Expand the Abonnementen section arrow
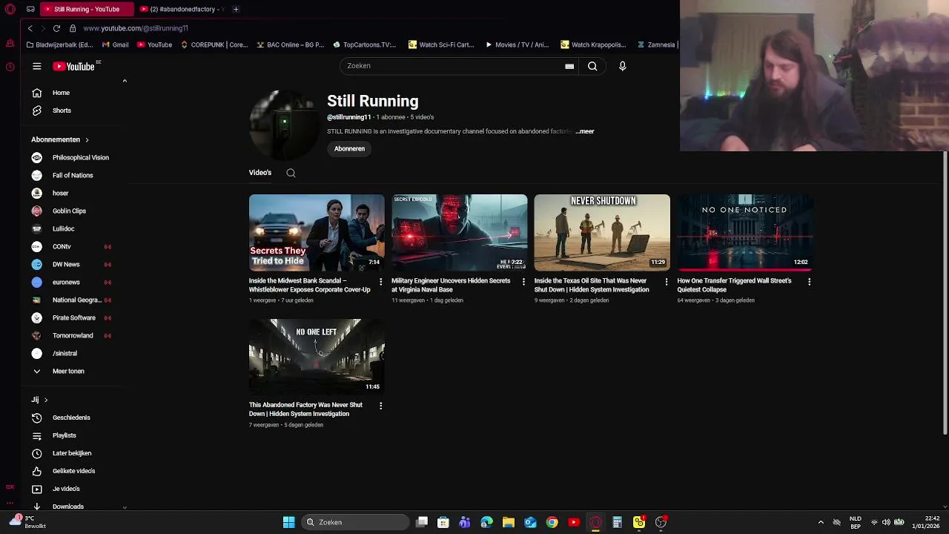 (87, 139)
